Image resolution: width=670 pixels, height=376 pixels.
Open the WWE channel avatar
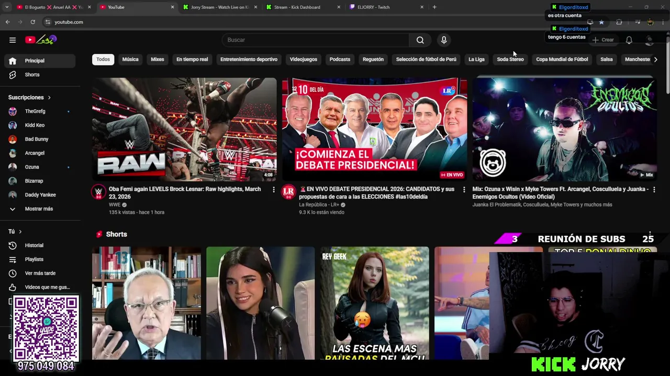click(x=98, y=192)
